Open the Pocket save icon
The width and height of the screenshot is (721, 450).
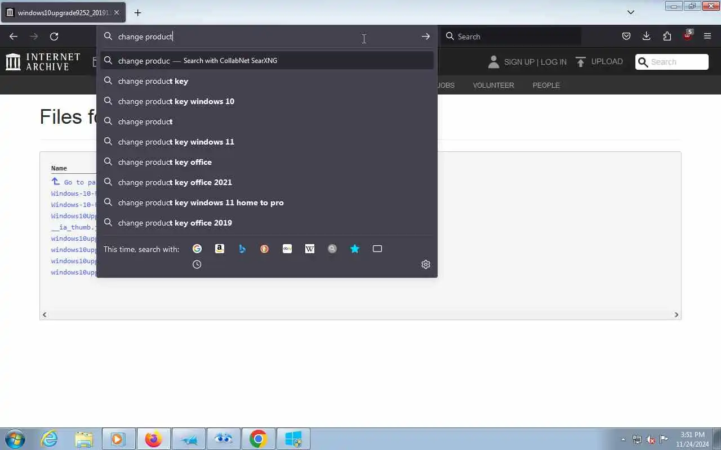pyautogui.click(x=626, y=37)
